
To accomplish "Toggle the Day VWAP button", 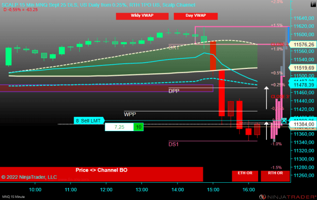I will coord(196,16).
